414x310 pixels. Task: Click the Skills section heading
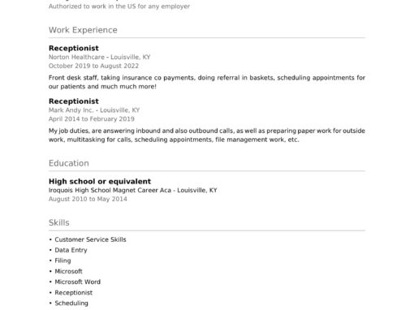pyautogui.click(x=59, y=223)
